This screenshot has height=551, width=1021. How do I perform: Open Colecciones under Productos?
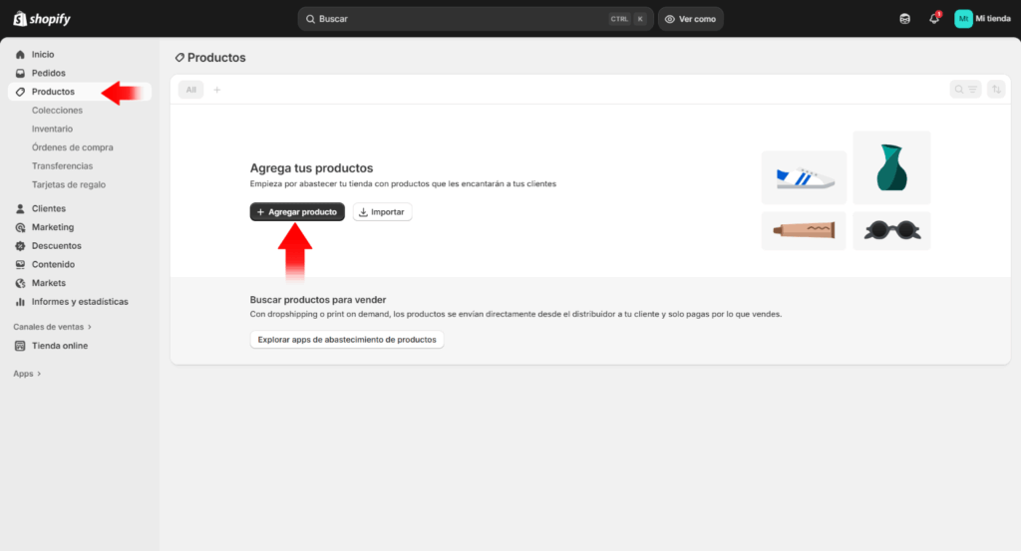tap(57, 111)
